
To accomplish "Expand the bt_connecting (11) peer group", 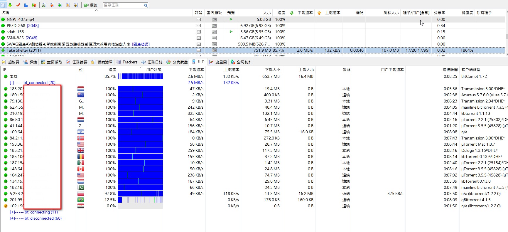I will pyautogui.click(x=12, y=212).
